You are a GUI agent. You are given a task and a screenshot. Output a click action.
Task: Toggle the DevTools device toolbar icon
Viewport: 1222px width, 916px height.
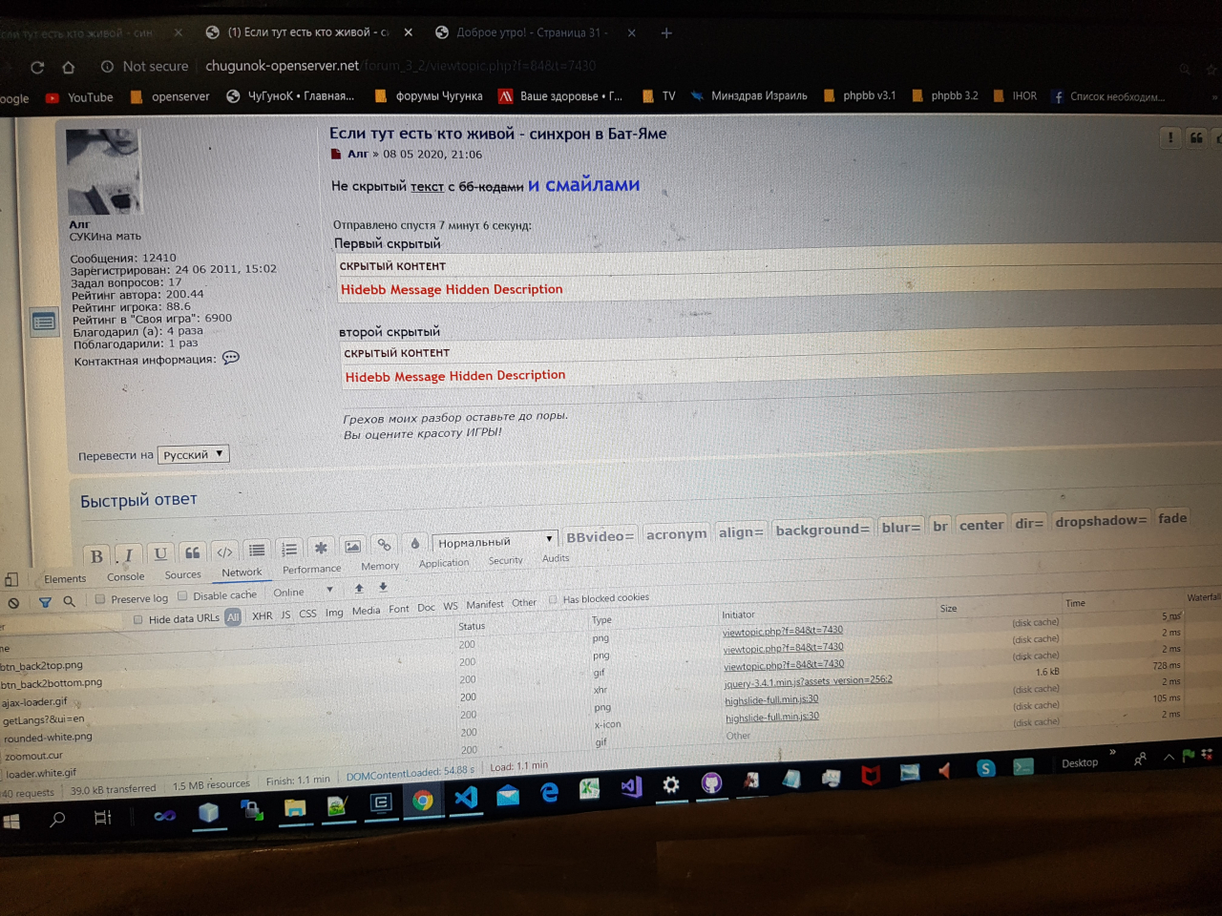(11, 579)
